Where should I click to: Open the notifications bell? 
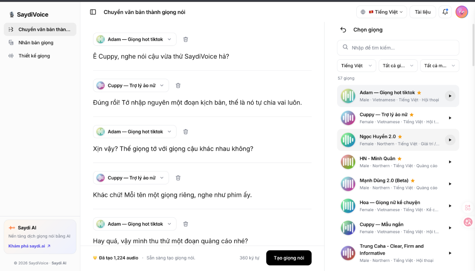[x=445, y=12]
